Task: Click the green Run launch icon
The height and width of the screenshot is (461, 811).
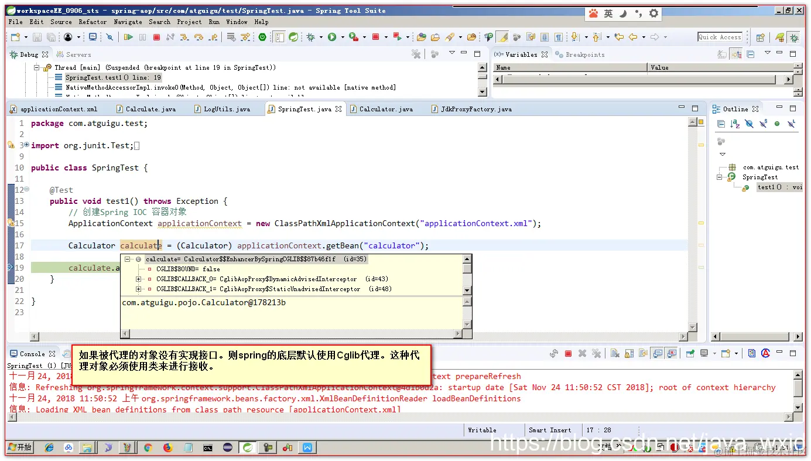Action: tap(332, 37)
